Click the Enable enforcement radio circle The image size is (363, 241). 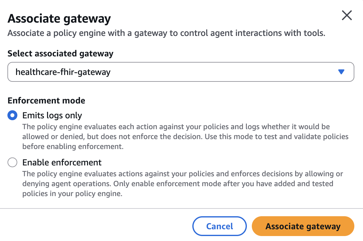(12, 162)
